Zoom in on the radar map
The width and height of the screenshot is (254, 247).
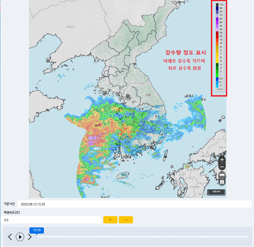(x=222, y=160)
